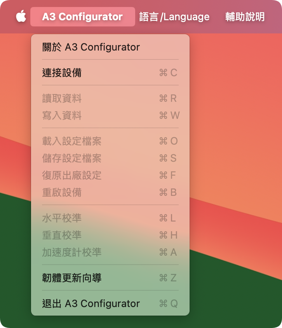This screenshot has height=328, width=282.
Task: Select the 寫入資料 menu entry
Action: pos(62,115)
